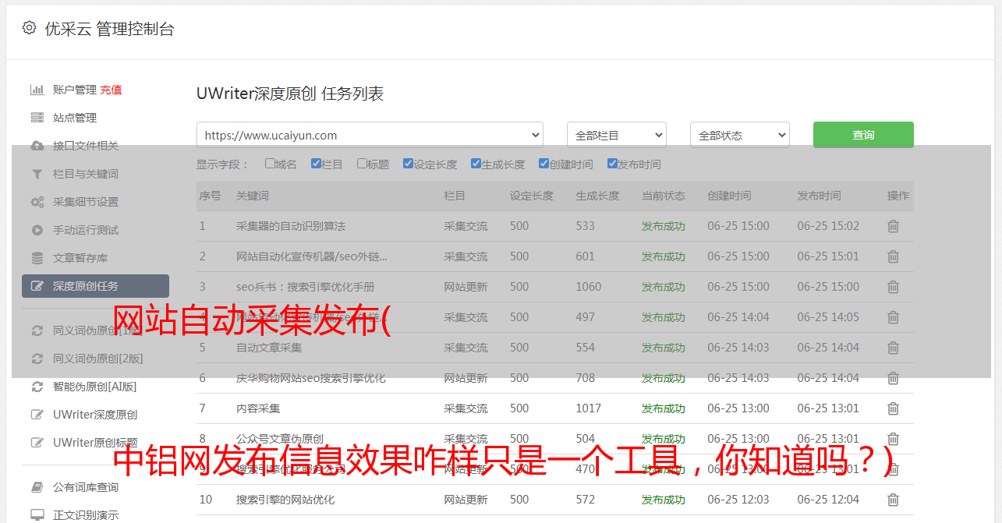Open 账户管理 bar chart icon

coord(37,90)
